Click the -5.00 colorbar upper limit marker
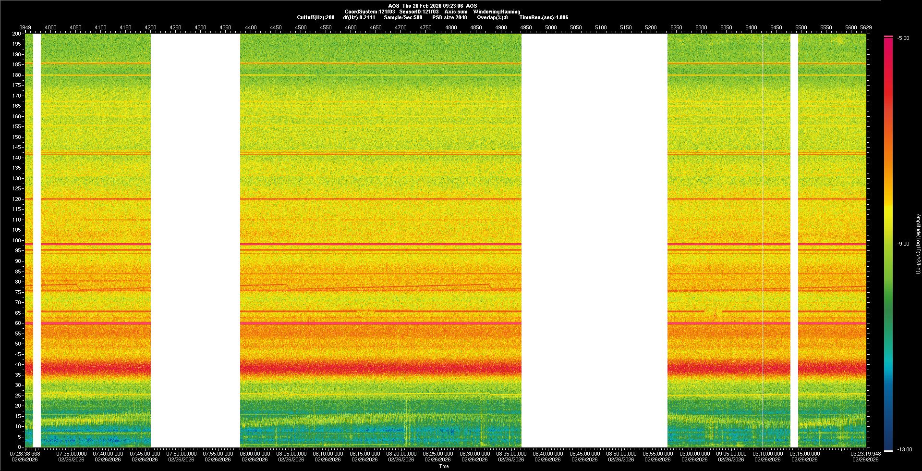Image resolution: width=922 pixels, height=471 pixels. 888,37
